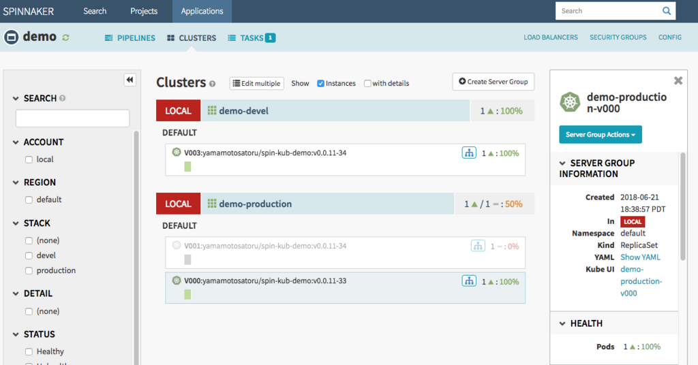Click the demo-production cluster grid icon
Screen dimensions: 698x365
point(212,203)
